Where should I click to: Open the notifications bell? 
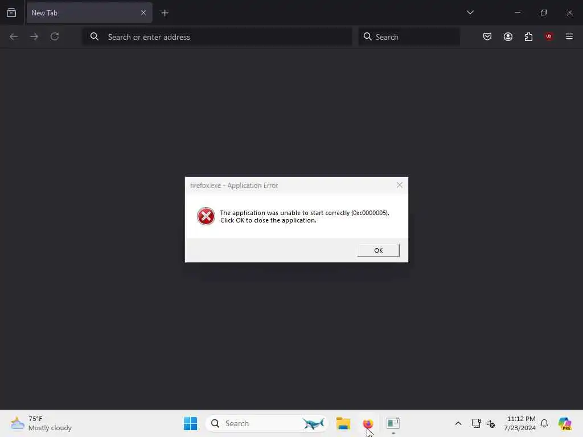pyautogui.click(x=544, y=423)
